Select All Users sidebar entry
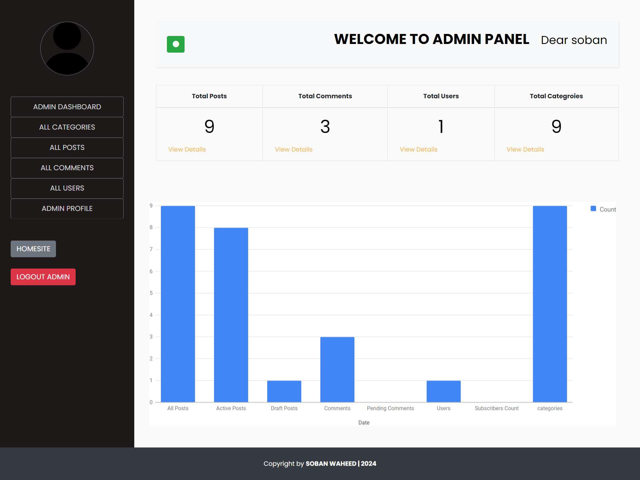640x480 pixels. tap(67, 188)
